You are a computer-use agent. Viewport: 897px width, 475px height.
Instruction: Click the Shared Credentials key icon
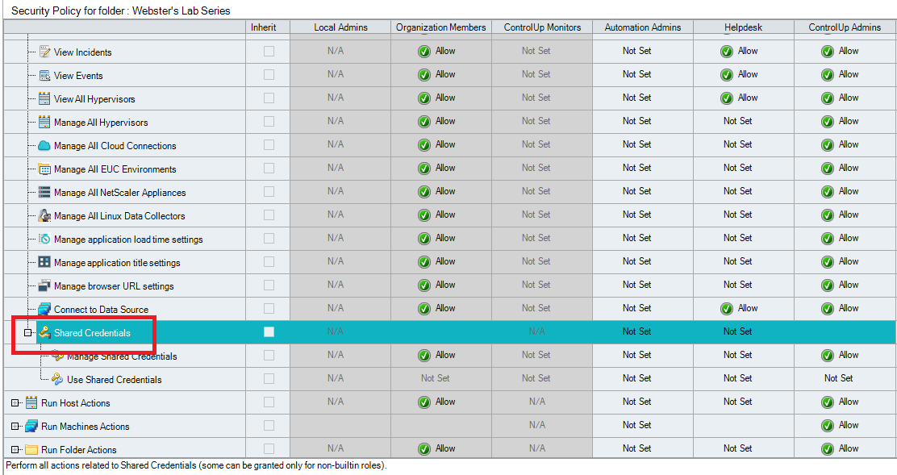(44, 333)
